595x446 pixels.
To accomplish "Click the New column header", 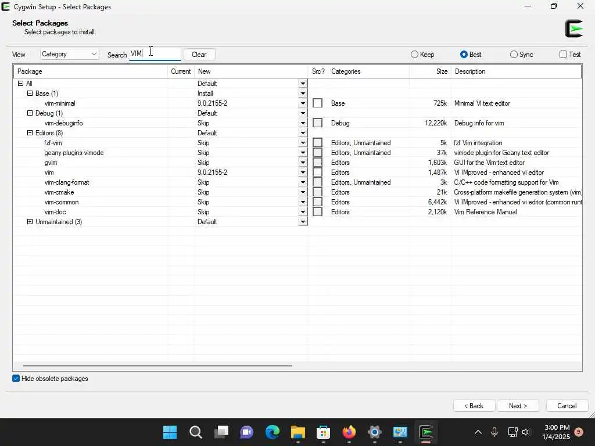I will pyautogui.click(x=251, y=71).
